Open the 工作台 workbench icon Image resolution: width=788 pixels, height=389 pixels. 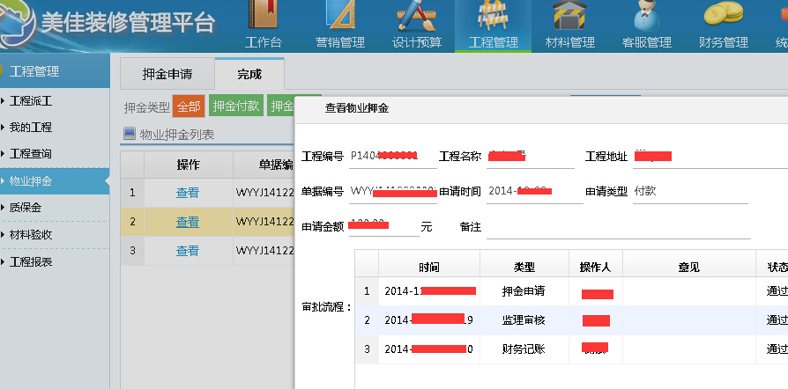262,18
